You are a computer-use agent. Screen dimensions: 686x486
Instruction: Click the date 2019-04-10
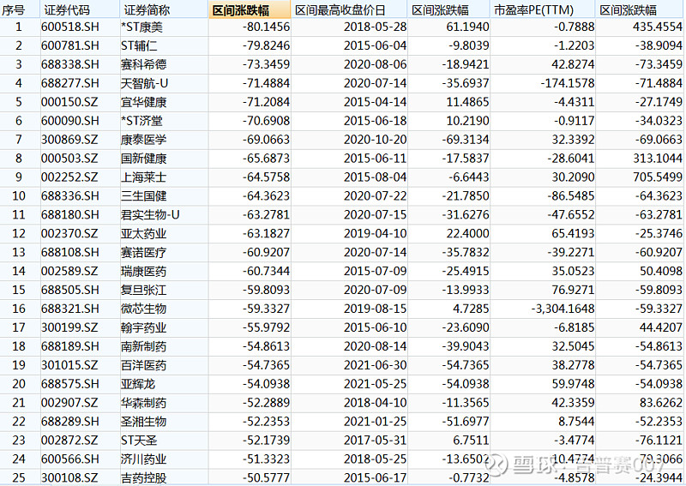375,234
